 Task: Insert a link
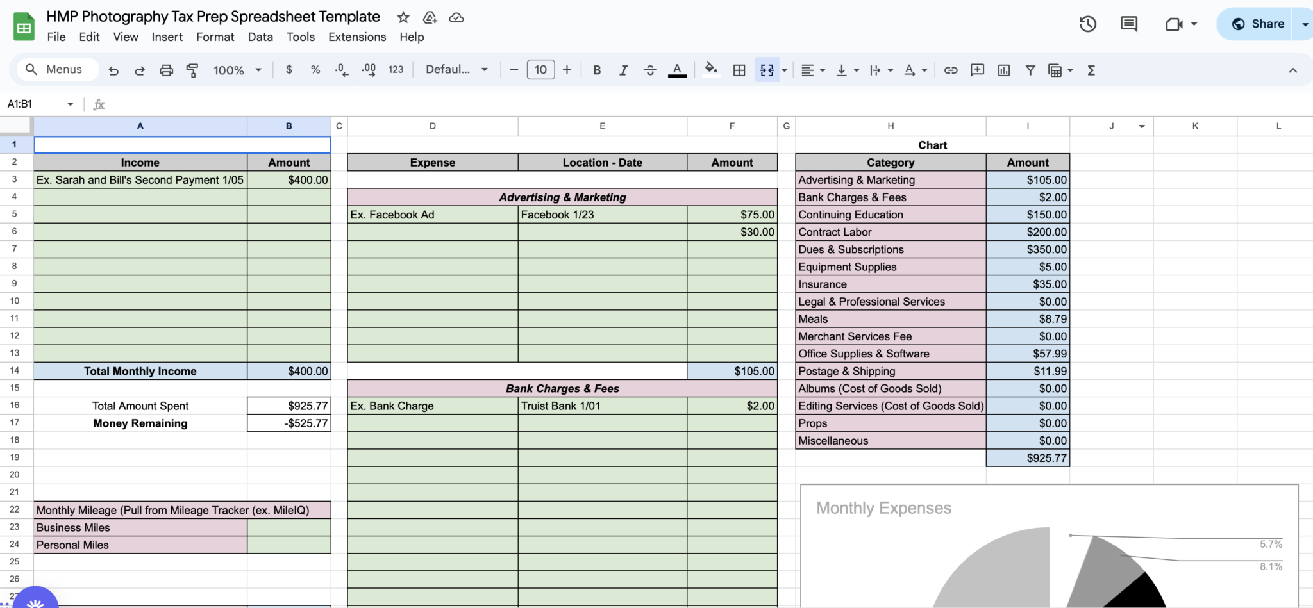[x=951, y=69]
